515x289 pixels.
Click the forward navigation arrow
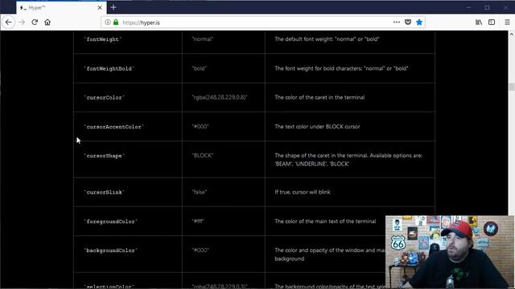point(22,22)
